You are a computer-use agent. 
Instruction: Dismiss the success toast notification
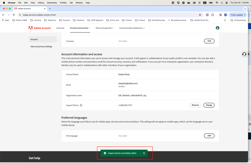pos(144,153)
